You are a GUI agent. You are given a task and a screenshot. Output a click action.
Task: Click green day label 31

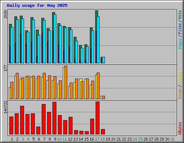[x=172, y=139]
